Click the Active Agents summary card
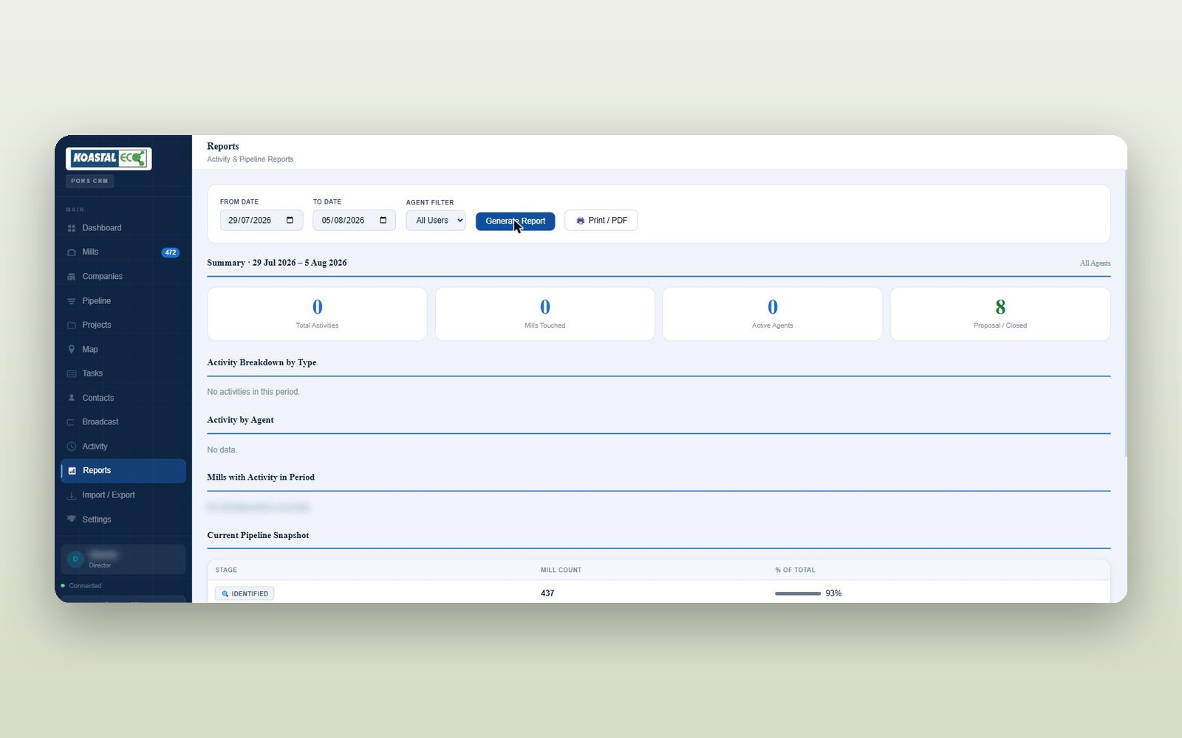1182x738 pixels. click(773, 314)
